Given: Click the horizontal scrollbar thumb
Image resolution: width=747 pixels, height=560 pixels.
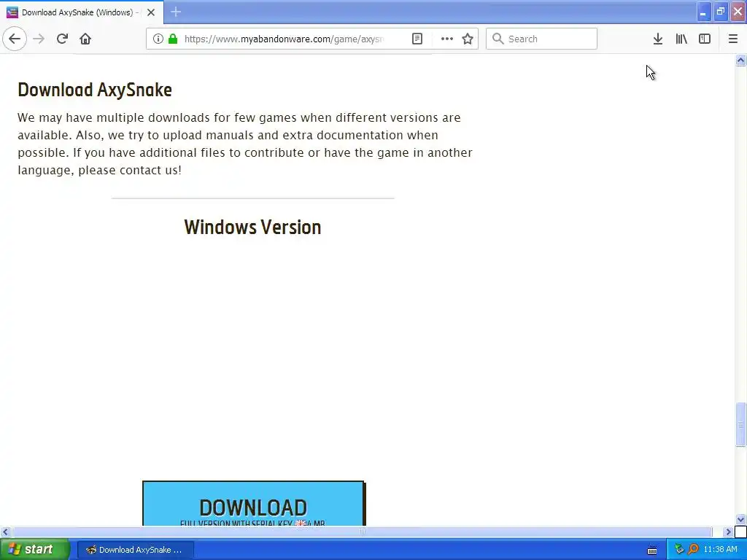Looking at the screenshot, I should 362,532.
